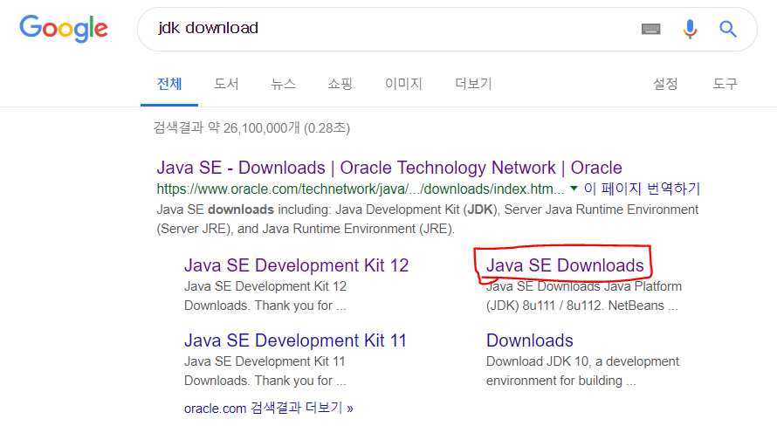Image resolution: width=777 pixels, height=433 pixels.
Task: Select the 전체 tab
Action: pos(169,84)
